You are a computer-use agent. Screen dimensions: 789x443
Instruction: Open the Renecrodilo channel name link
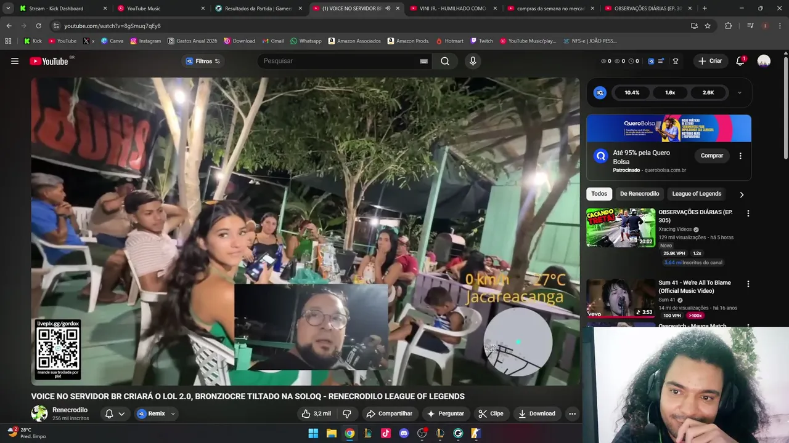click(x=70, y=410)
